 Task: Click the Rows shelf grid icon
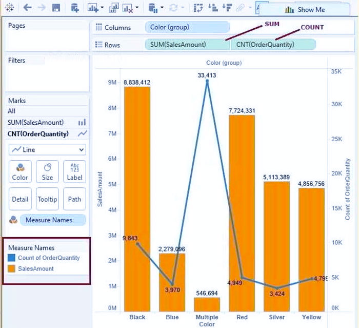pos(98,44)
